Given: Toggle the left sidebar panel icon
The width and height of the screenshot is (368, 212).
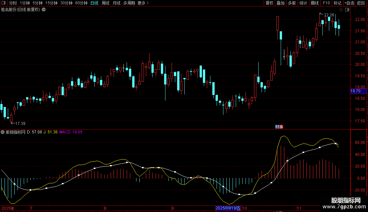Looking at the screenshot, I should point(4,3).
